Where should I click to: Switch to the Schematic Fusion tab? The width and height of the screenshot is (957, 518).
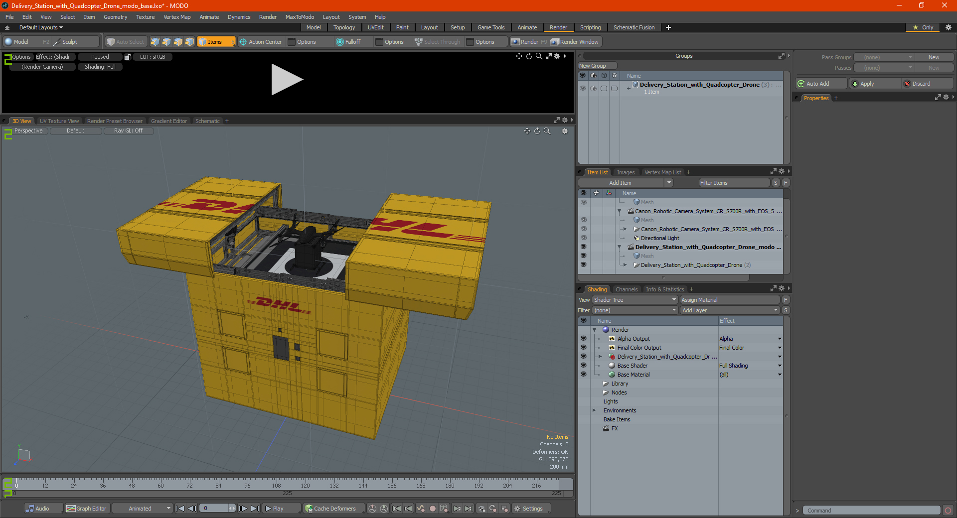tap(634, 27)
